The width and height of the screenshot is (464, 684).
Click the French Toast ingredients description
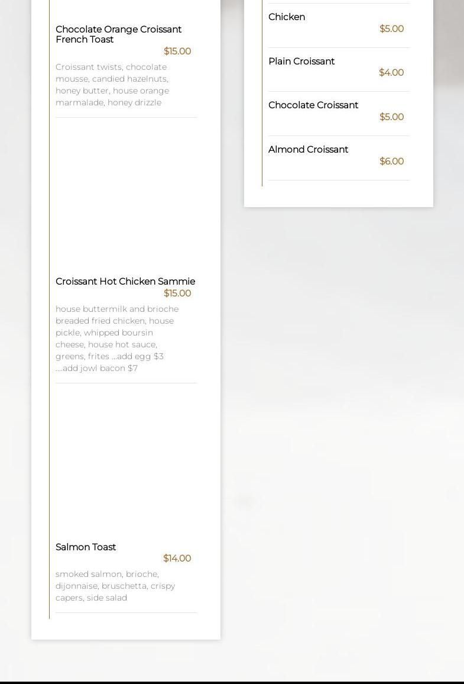[x=112, y=85]
